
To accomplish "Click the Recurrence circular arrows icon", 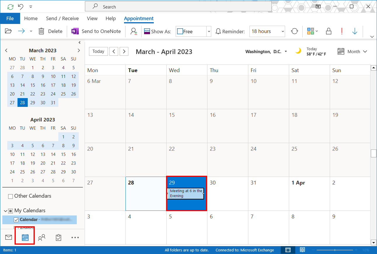I will pos(294,31).
